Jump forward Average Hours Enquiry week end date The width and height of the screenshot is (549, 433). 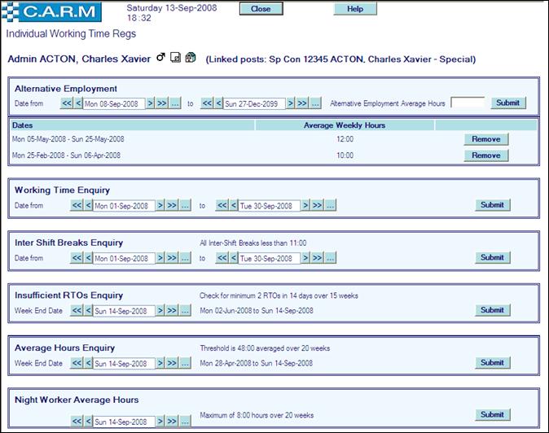pyautogui.click(x=172, y=363)
